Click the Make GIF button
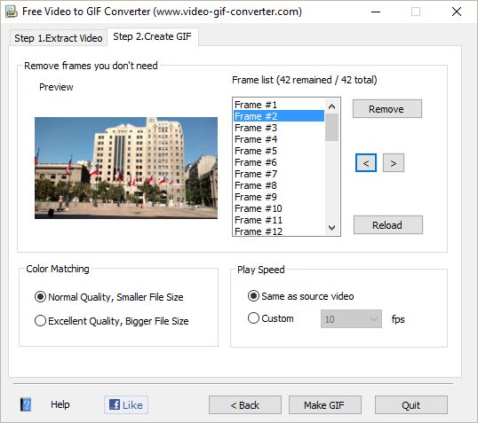The image size is (478, 423). pyautogui.click(x=325, y=404)
